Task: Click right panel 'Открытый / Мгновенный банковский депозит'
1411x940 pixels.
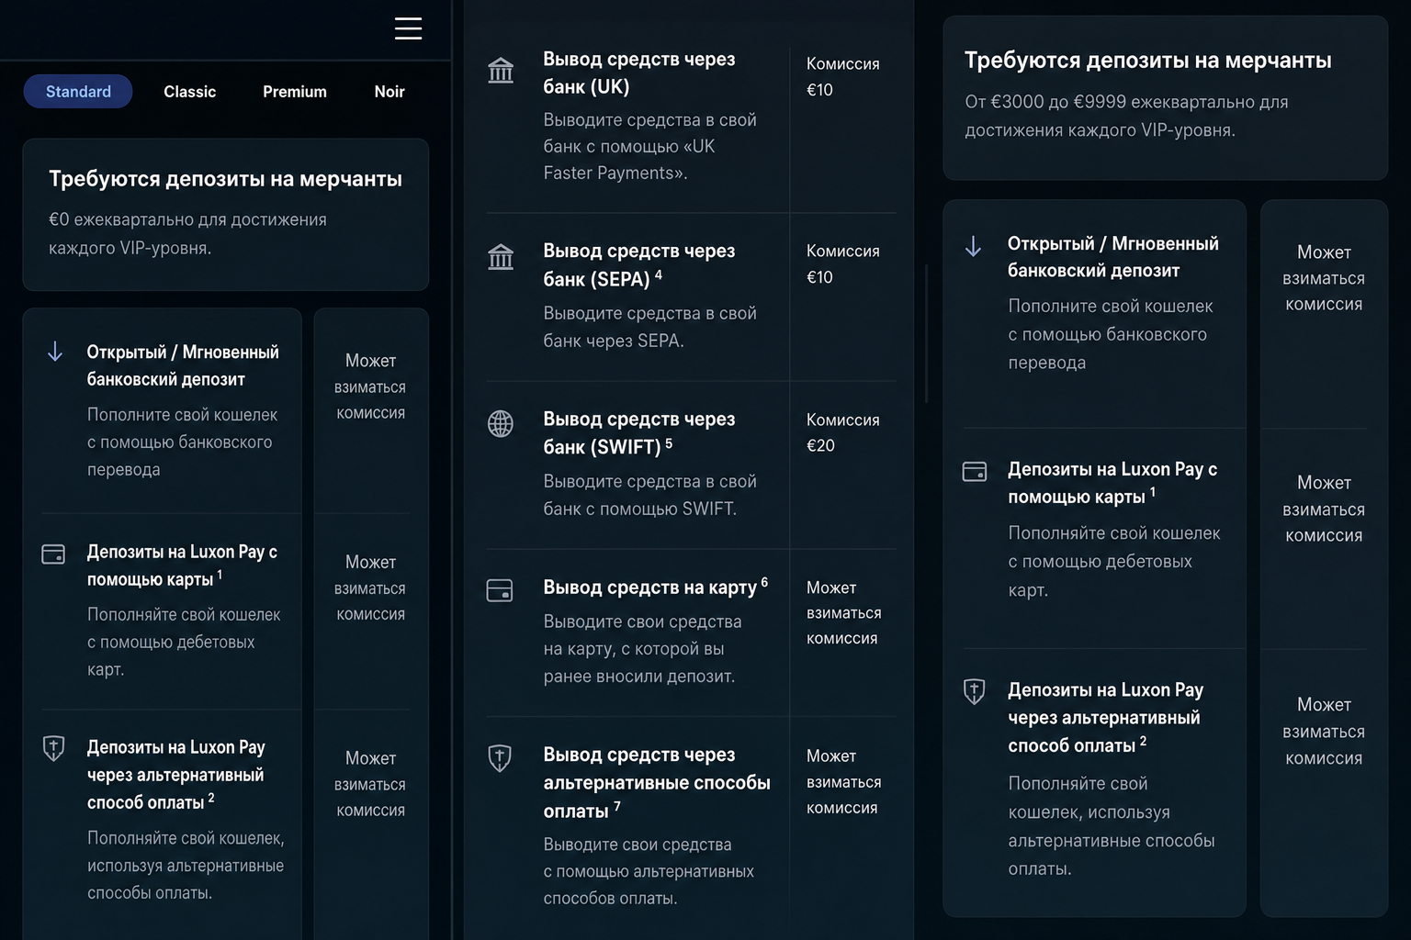Action: tap(1113, 256)
